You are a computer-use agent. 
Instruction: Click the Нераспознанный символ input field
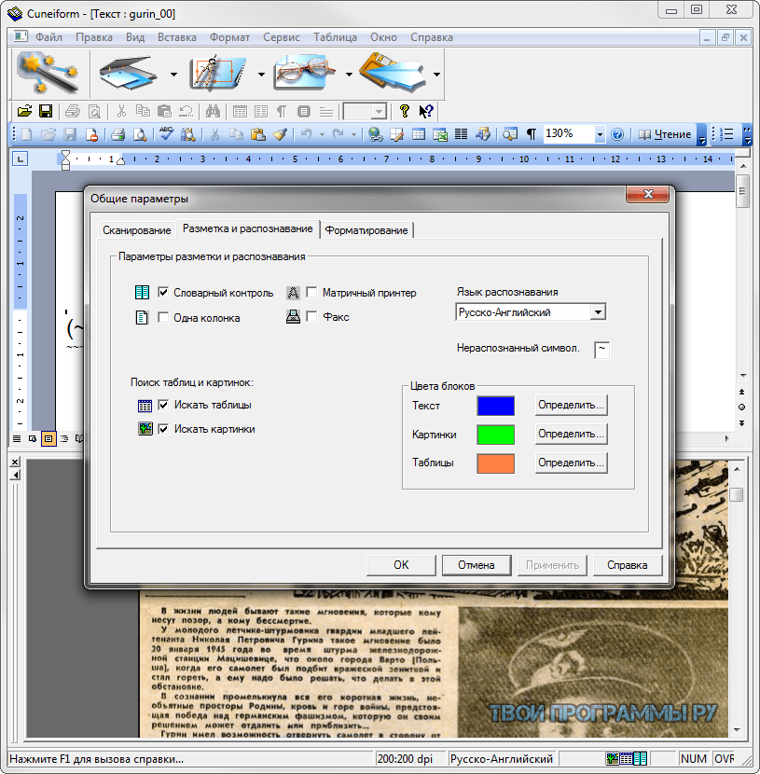point(601,350)
